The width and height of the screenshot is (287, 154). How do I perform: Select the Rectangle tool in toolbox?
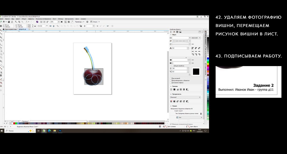pyautogui.click(x=1, y=51)
